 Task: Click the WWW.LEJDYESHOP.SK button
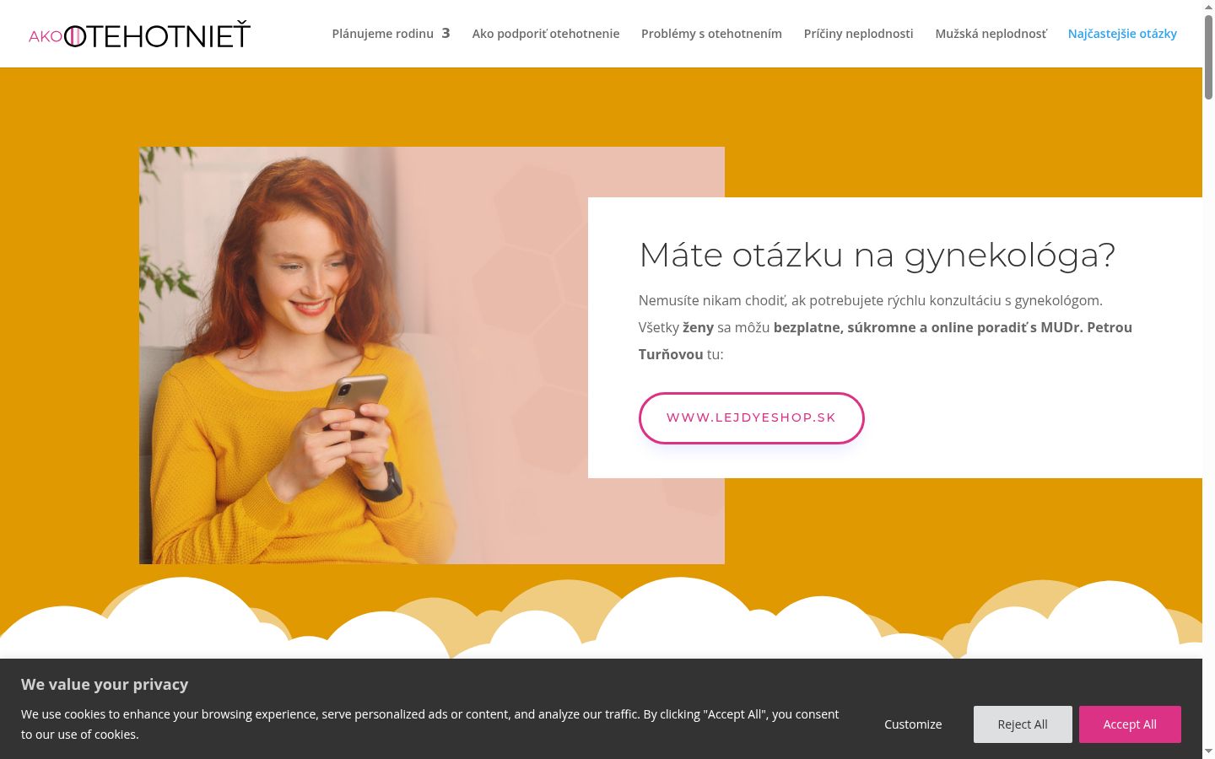751,417
